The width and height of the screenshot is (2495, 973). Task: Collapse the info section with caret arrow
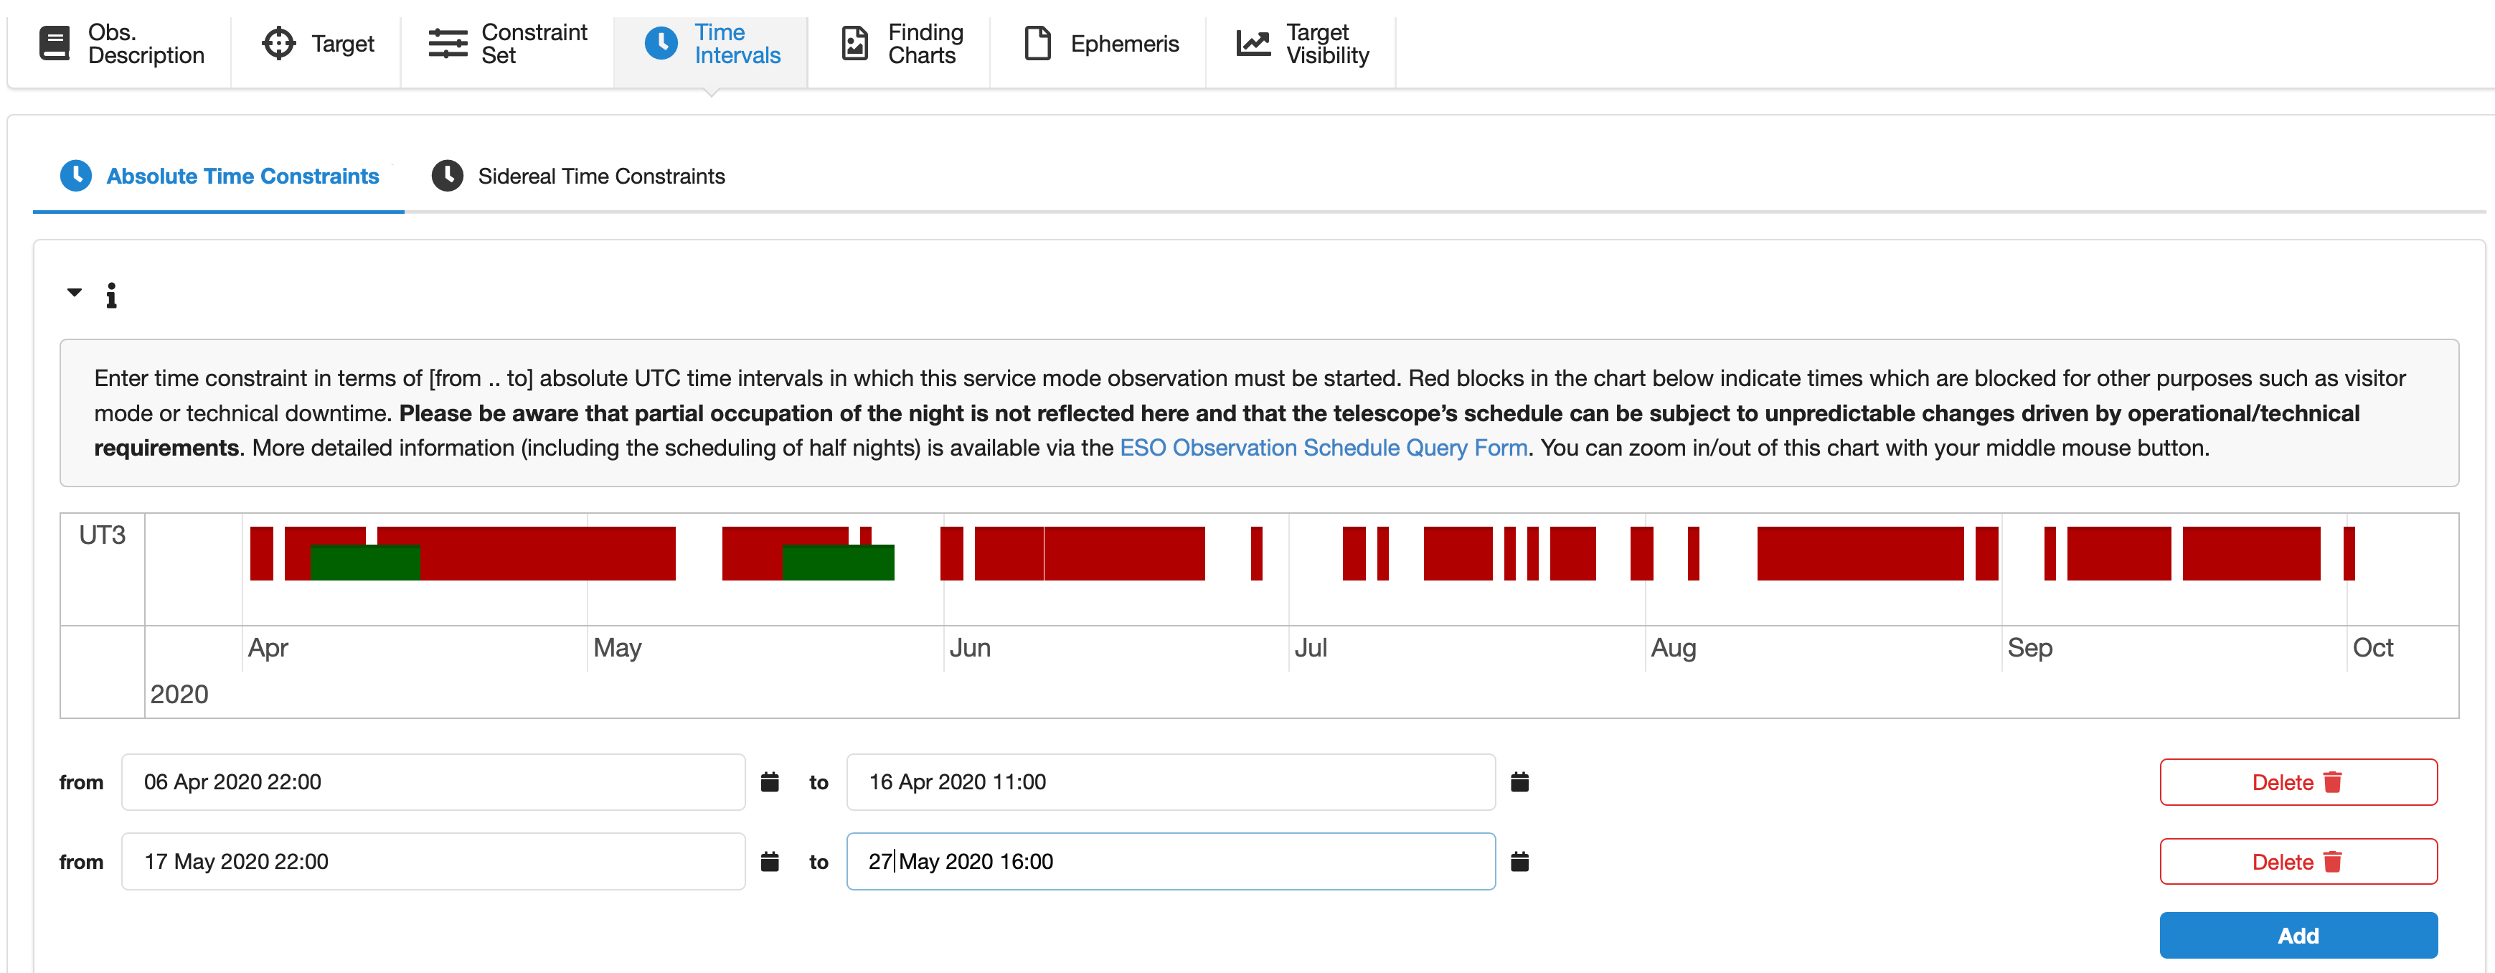point(75,293)
